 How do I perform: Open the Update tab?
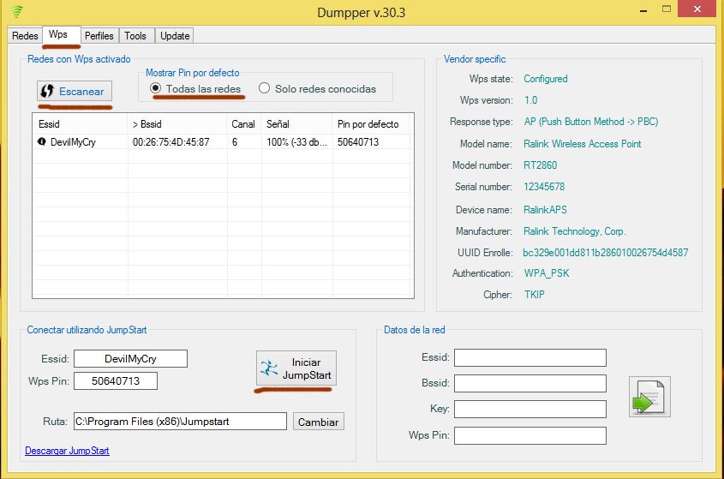pos(175,36)
